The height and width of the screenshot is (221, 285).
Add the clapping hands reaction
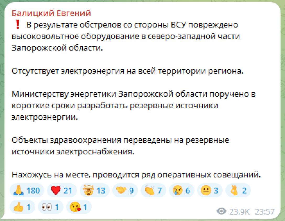click(x=153, y=190)
